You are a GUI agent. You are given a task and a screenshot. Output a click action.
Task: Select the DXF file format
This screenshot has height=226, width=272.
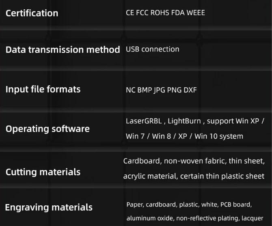pos(190,90)
